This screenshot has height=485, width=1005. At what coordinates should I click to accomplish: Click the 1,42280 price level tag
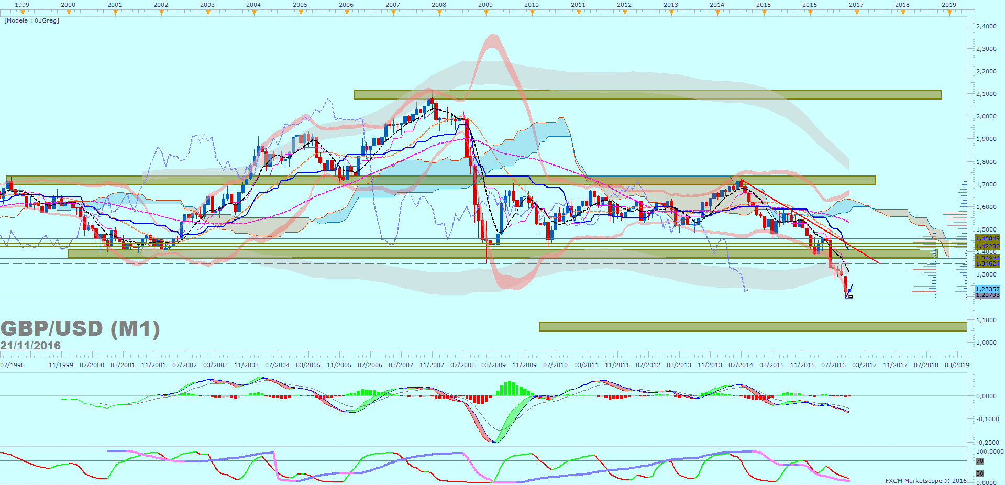coord(987,246)
